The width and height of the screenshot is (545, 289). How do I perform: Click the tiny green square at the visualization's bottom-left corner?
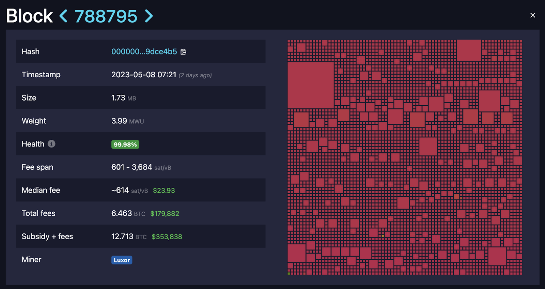point(289,273)
